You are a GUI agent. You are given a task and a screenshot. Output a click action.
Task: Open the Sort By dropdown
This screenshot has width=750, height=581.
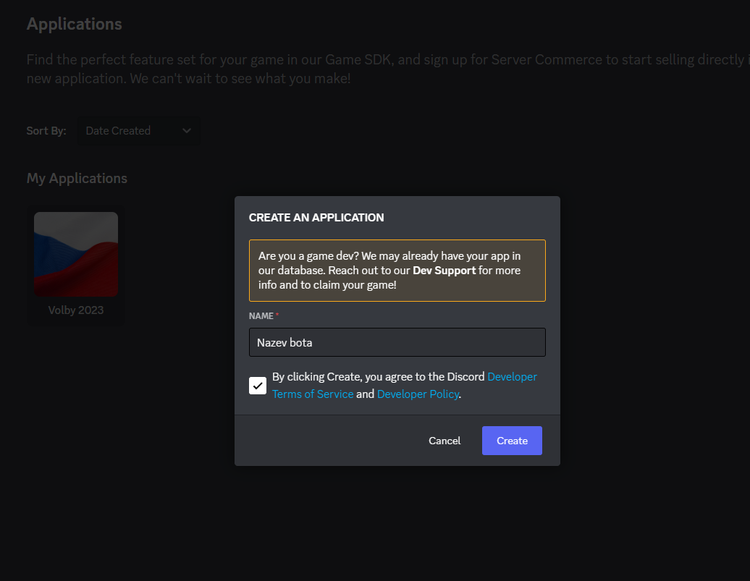(x=138, y=130)
